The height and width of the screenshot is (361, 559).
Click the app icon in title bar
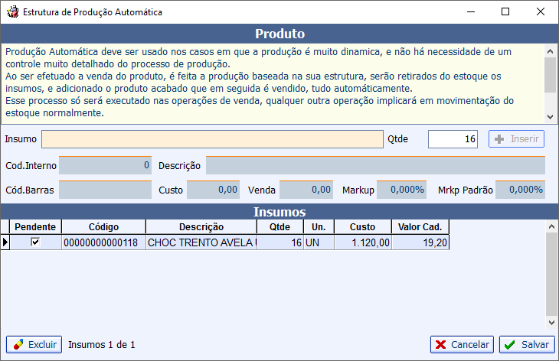[11, 12]
